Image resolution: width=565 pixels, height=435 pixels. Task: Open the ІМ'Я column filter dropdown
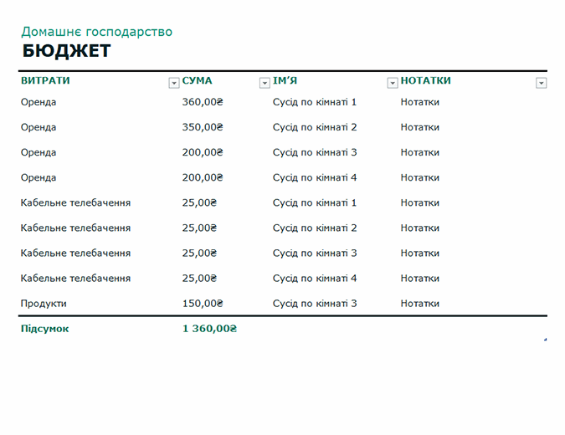pyautogui.click(x=392, y=82)
